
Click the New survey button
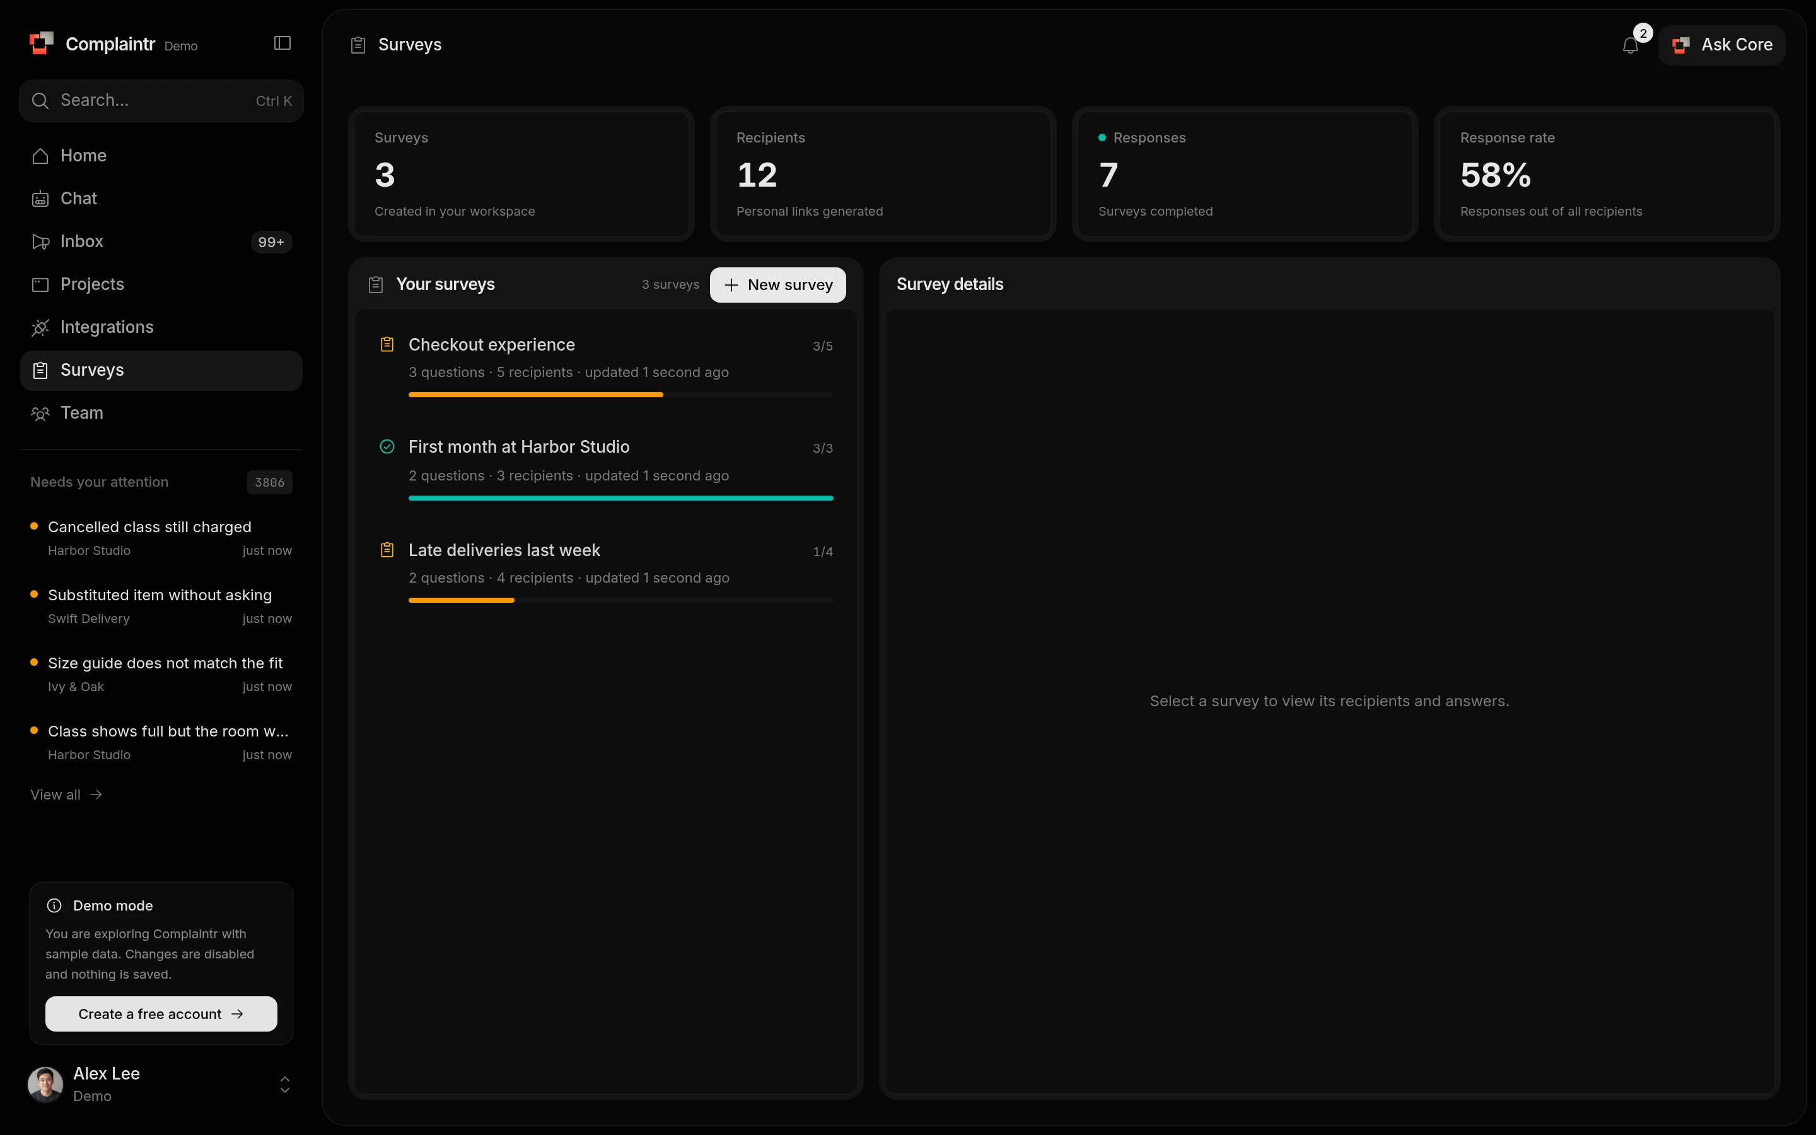click(x=777, y=284)
